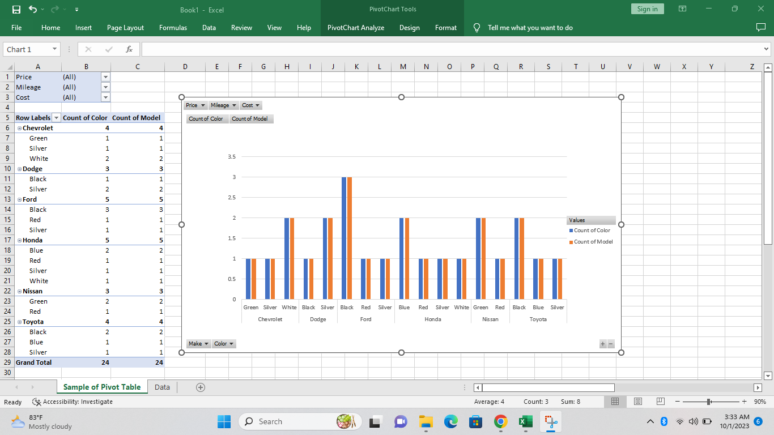Click the Undo arrow icon
This screenshot has width=774, height=435.
coord(33,9)
